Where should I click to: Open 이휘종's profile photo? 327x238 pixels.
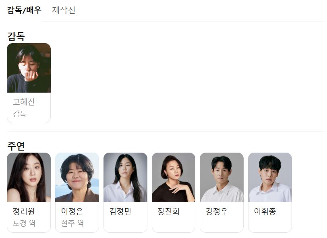point(270,177)
